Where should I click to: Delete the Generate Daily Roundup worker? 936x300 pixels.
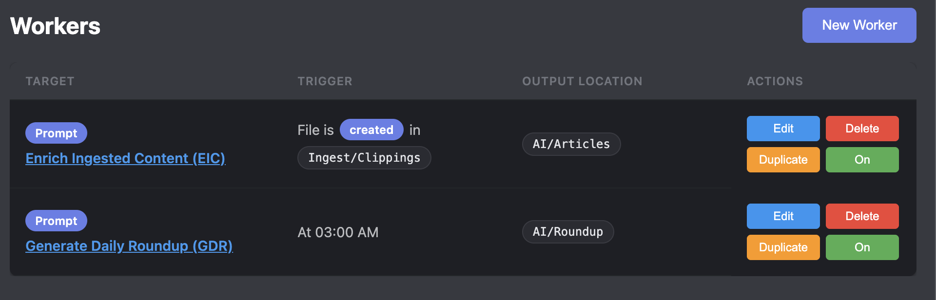862,216
